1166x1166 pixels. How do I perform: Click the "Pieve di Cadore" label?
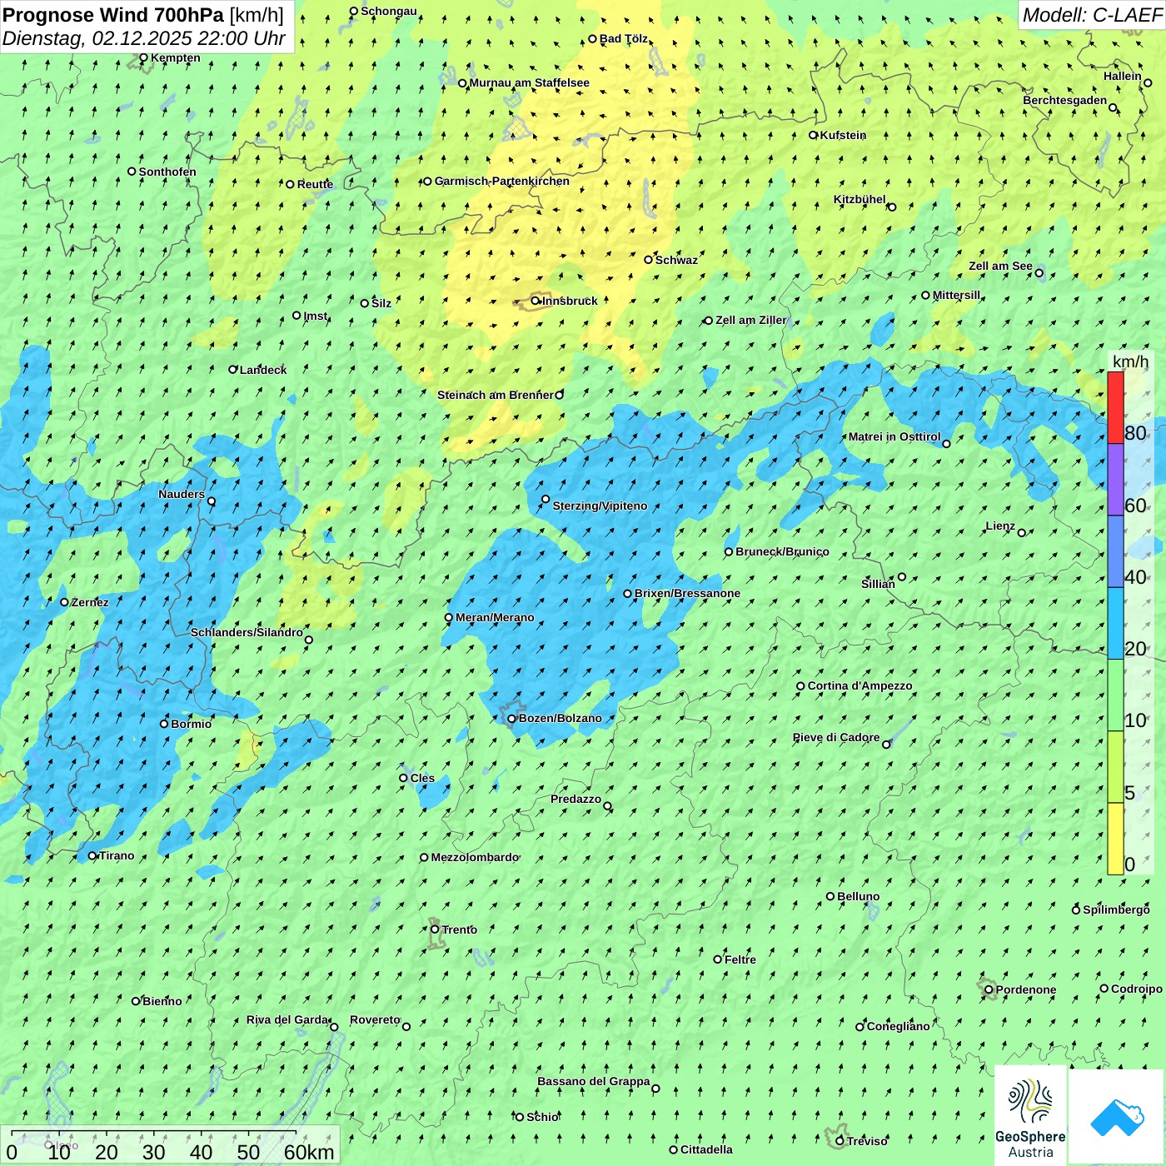pyautogui.click(x=836, y=738)
